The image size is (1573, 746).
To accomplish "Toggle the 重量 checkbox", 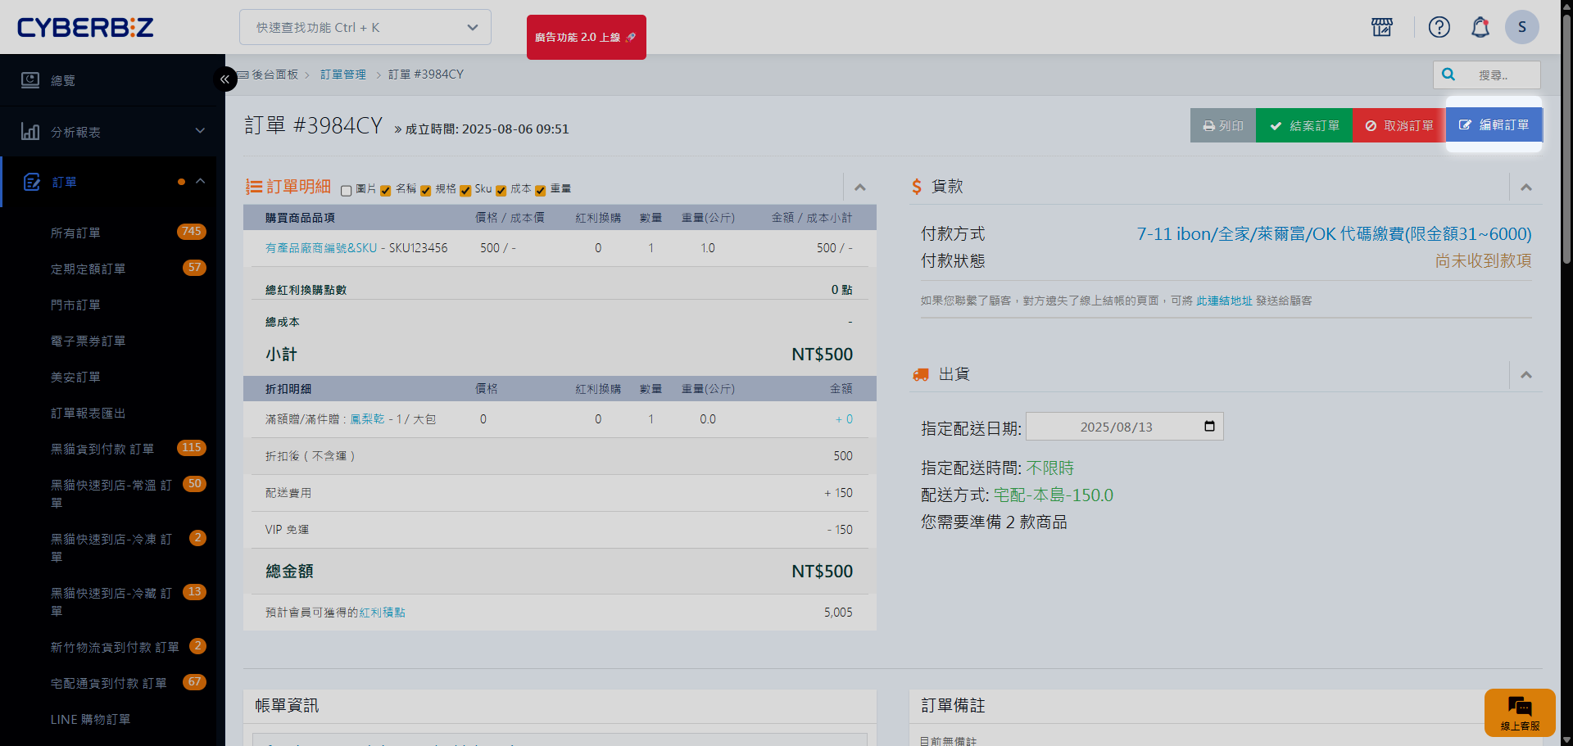I will (541, 190).
